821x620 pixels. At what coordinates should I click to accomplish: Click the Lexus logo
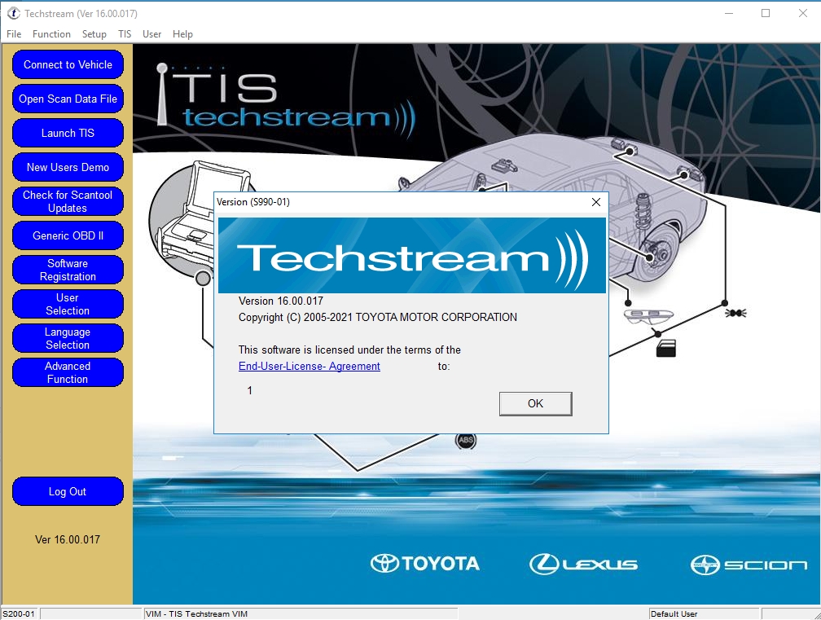click(x=583, y=564)
